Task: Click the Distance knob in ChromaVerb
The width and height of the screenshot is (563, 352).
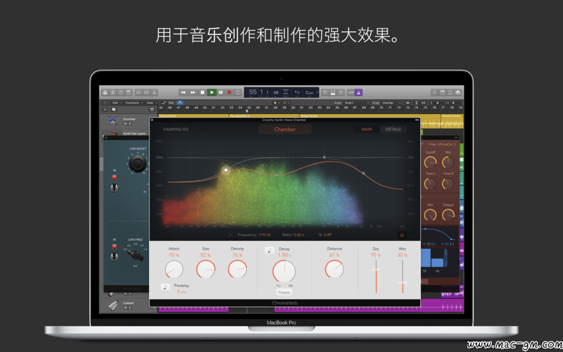Action: pos(334,269)
